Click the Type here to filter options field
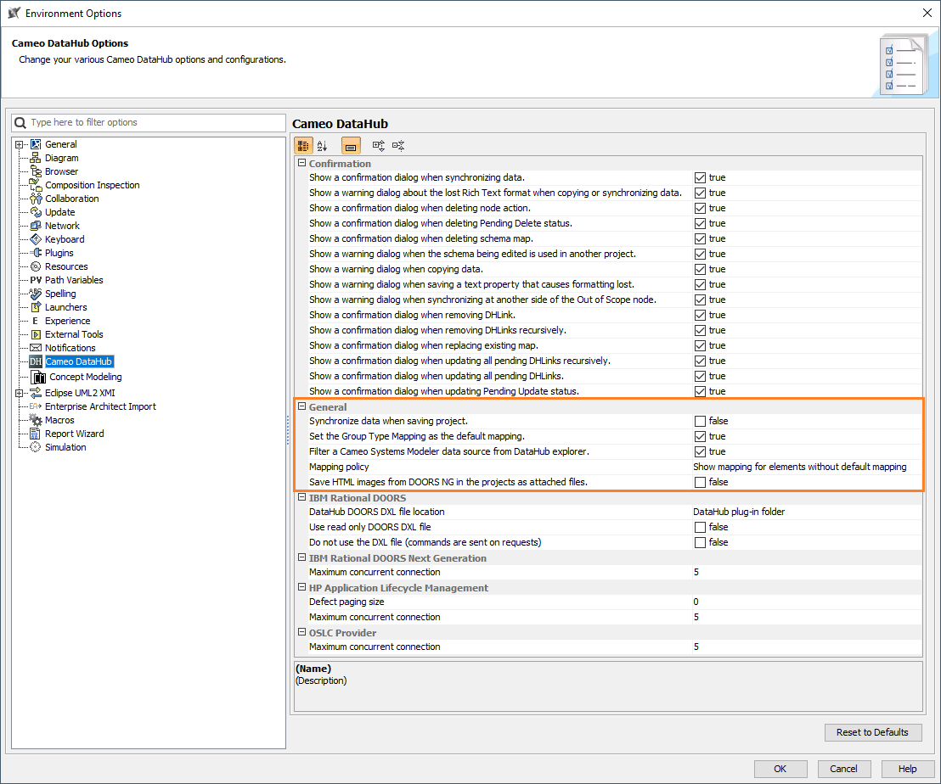941x784 pixels. click(x=127, y=122)
